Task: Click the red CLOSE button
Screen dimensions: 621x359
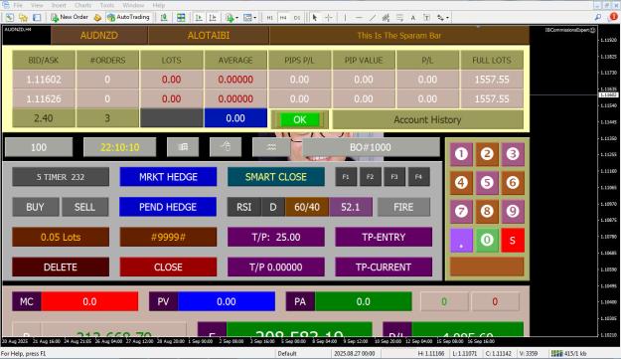Action: click(x=168, y=268)
